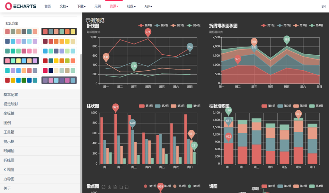Click the restore refresh icon beside 散点图

pyautogui.click(x=103, y=187)
